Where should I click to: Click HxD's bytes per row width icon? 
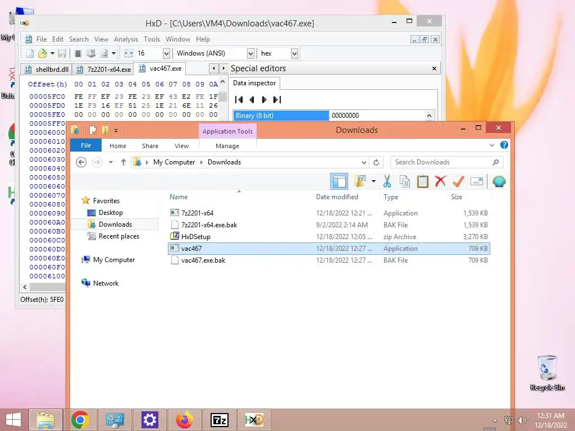129,53
